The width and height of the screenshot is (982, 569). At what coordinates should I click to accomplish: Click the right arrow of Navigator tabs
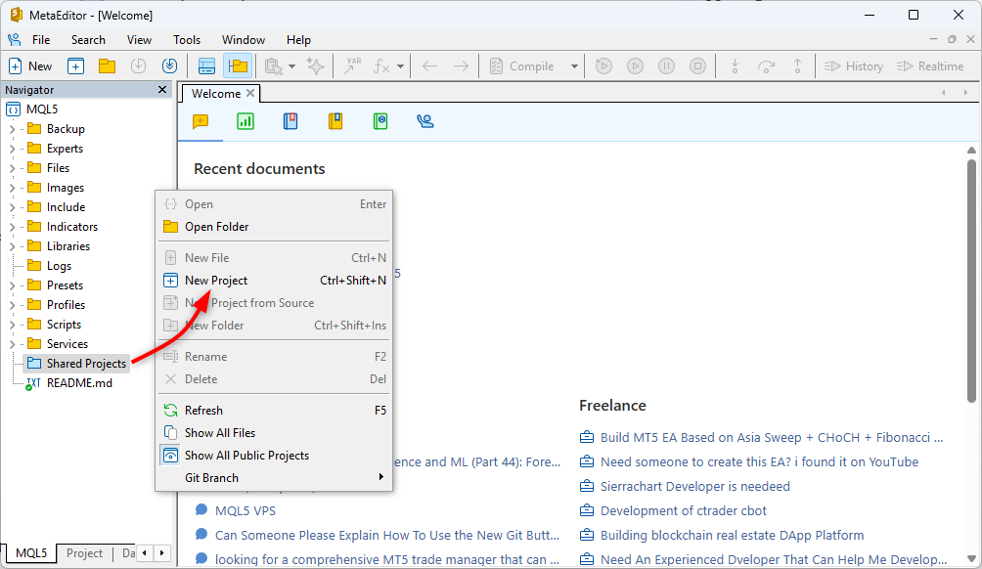click(162, 552)
